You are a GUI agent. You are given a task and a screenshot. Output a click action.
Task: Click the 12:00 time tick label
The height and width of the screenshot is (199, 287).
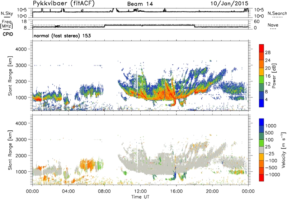click(x=140, y=191)
